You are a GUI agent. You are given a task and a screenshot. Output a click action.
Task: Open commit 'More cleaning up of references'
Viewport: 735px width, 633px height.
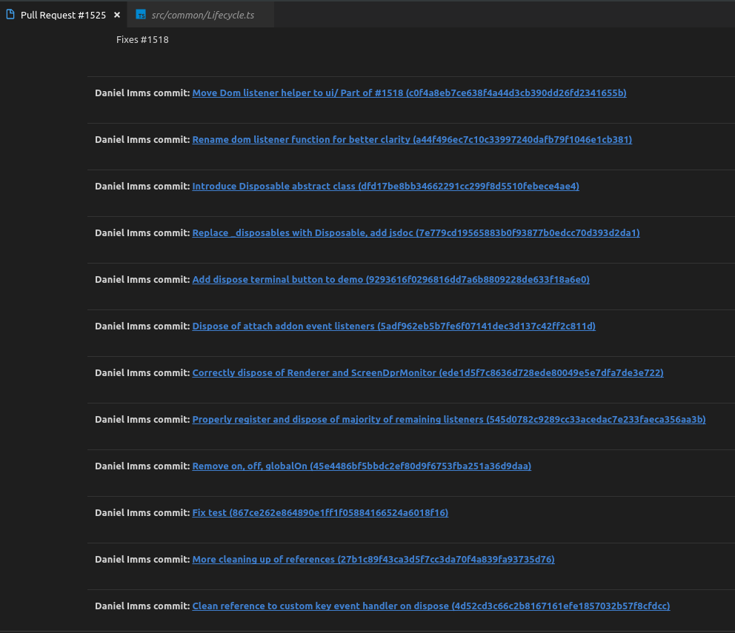(373, 559)
